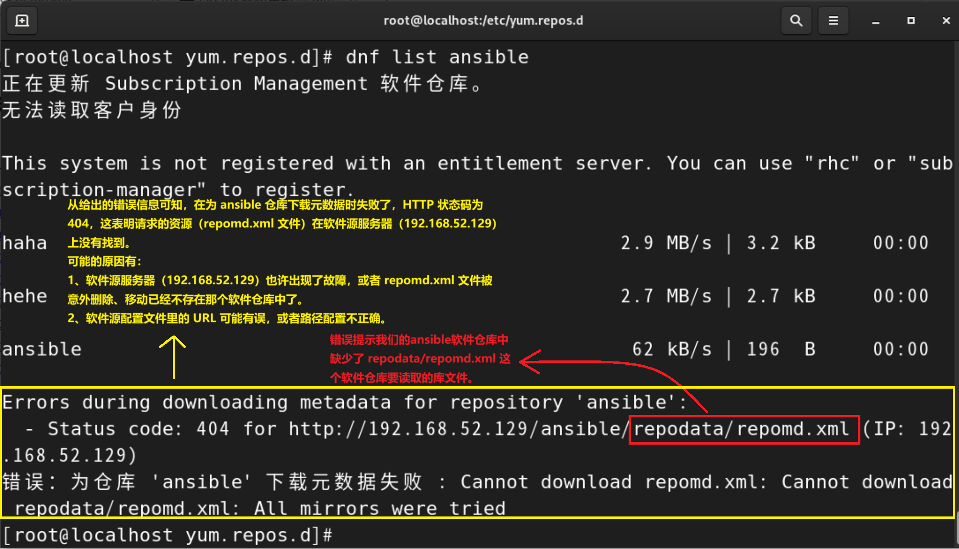The image size is (959, 549).
Task: Click the search icon in the header bar
Action: [796, 21]
